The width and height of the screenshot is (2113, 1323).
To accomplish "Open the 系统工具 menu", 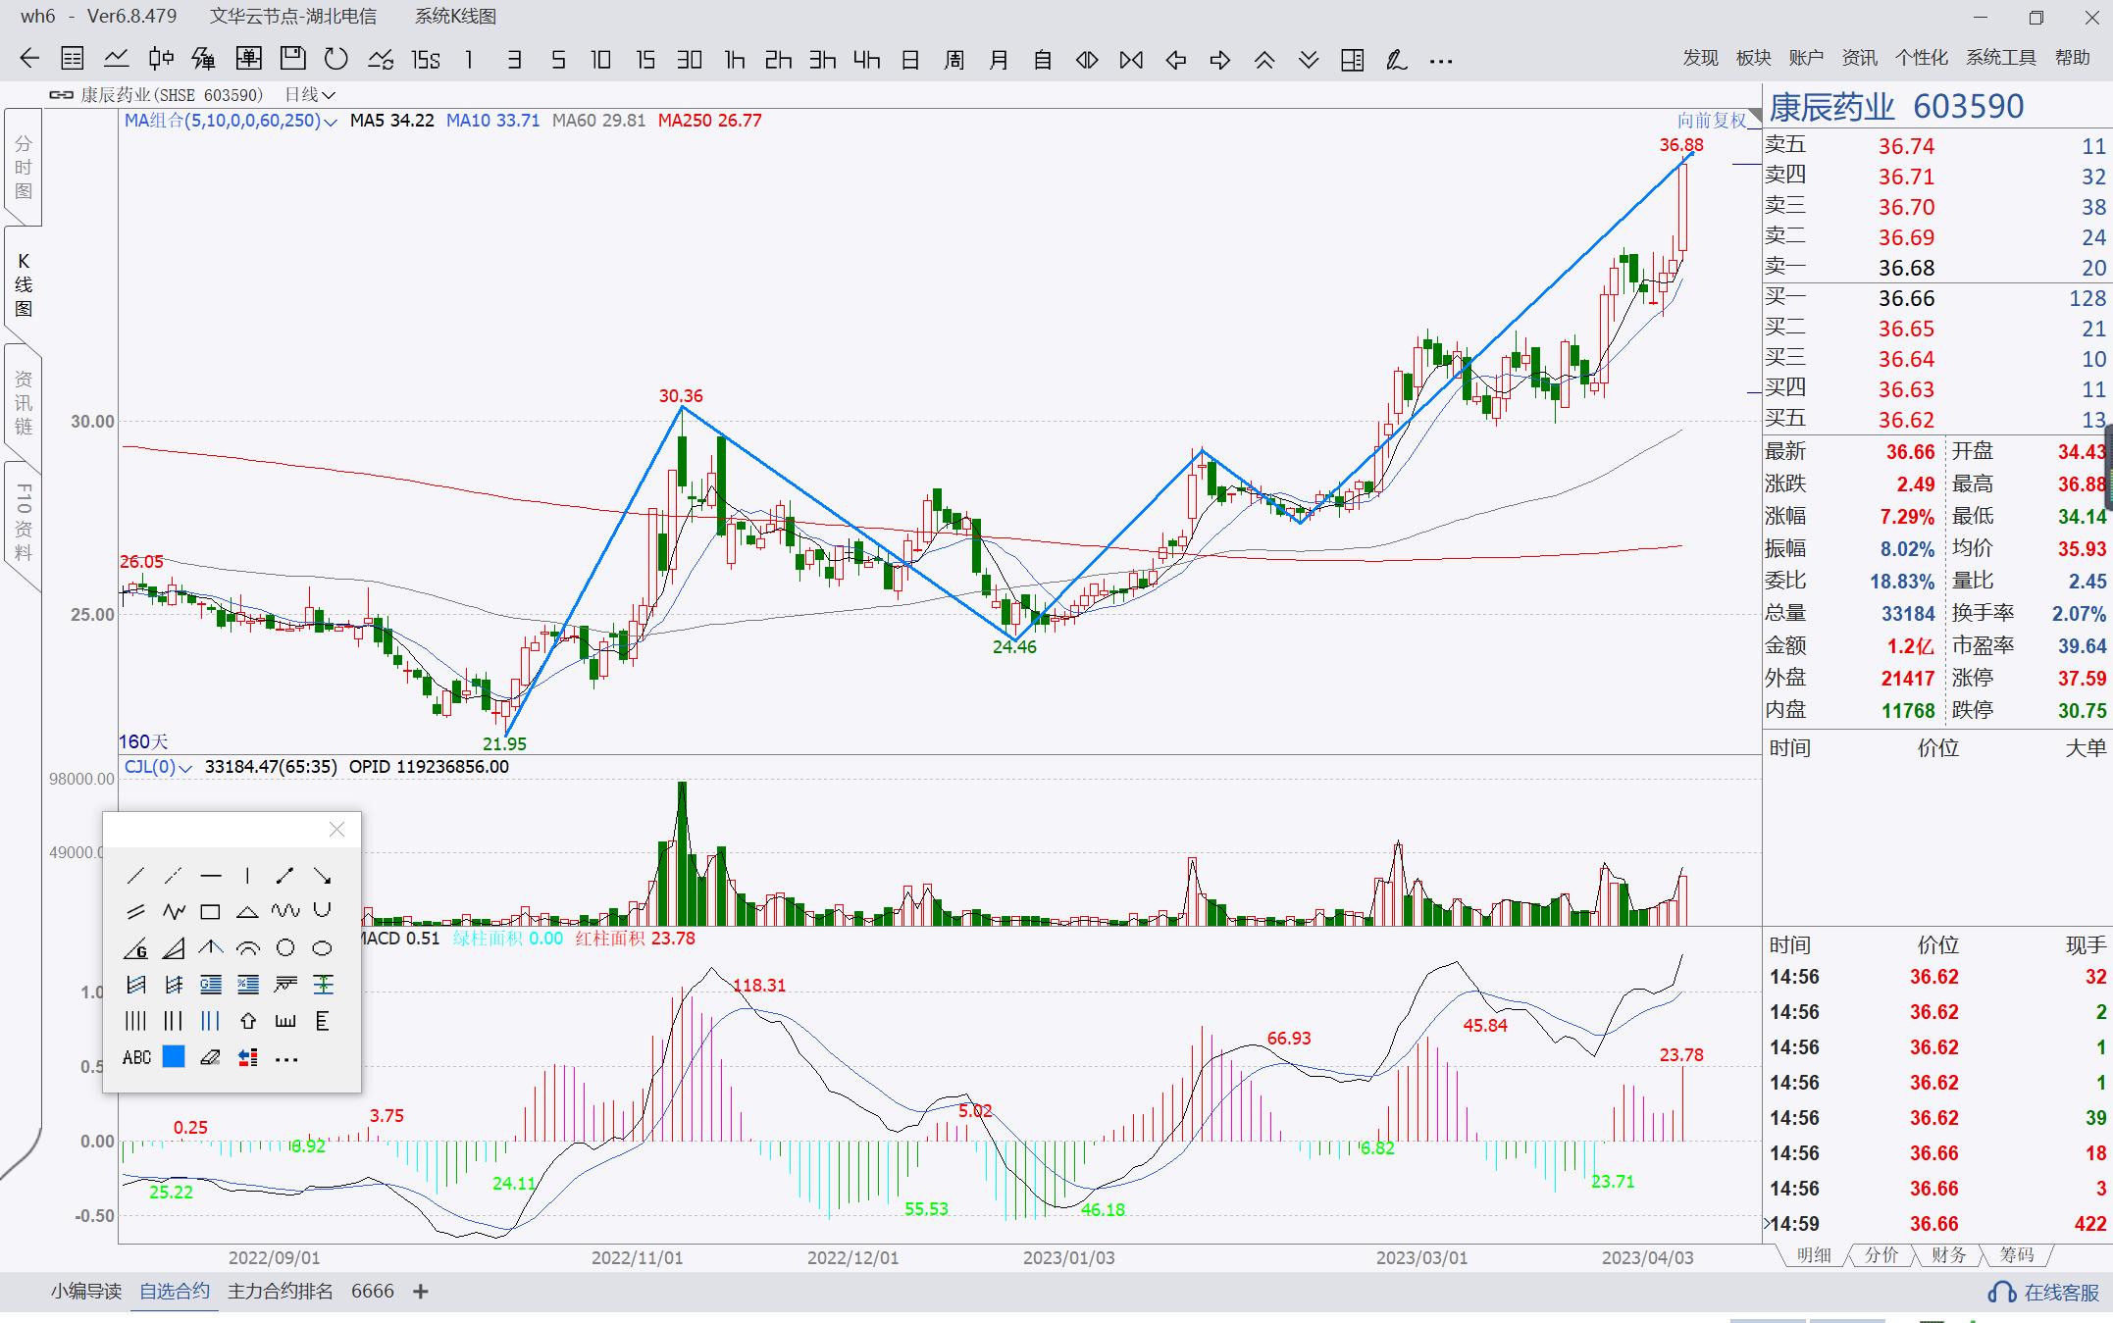I will pos(2000,58).
